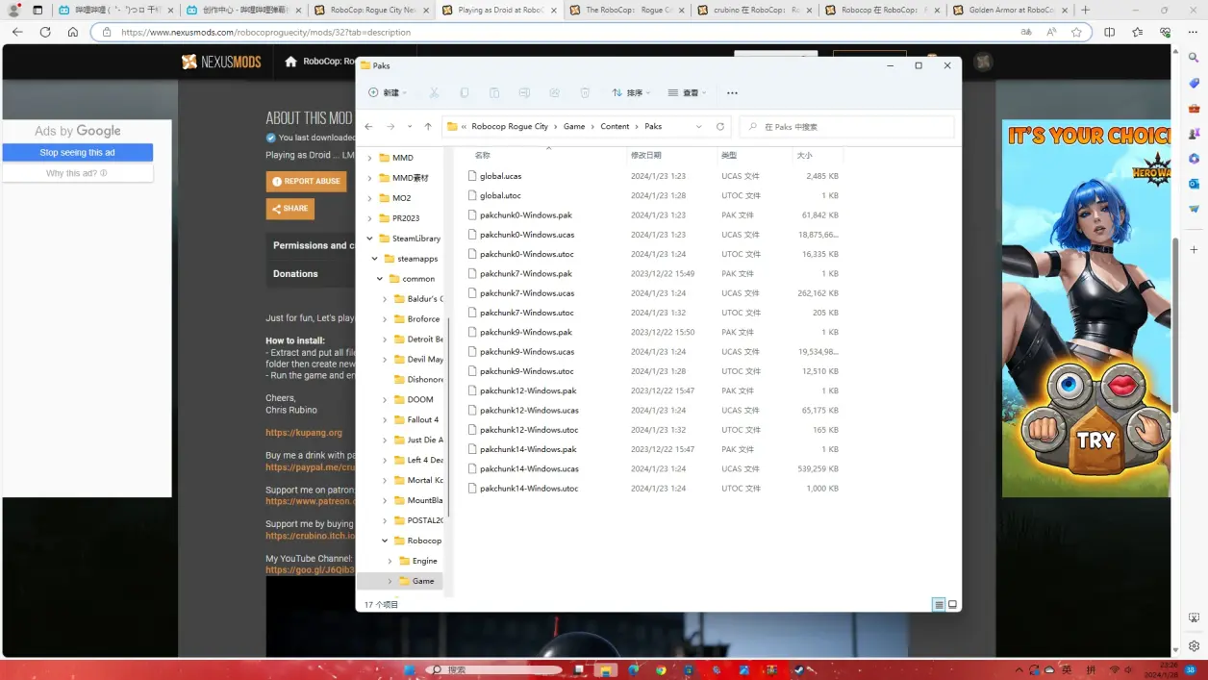Image resolution: width=1208 pixels, height=680 pixels.
Task: Refresh the Paks folder view
Action: (720, 126)
